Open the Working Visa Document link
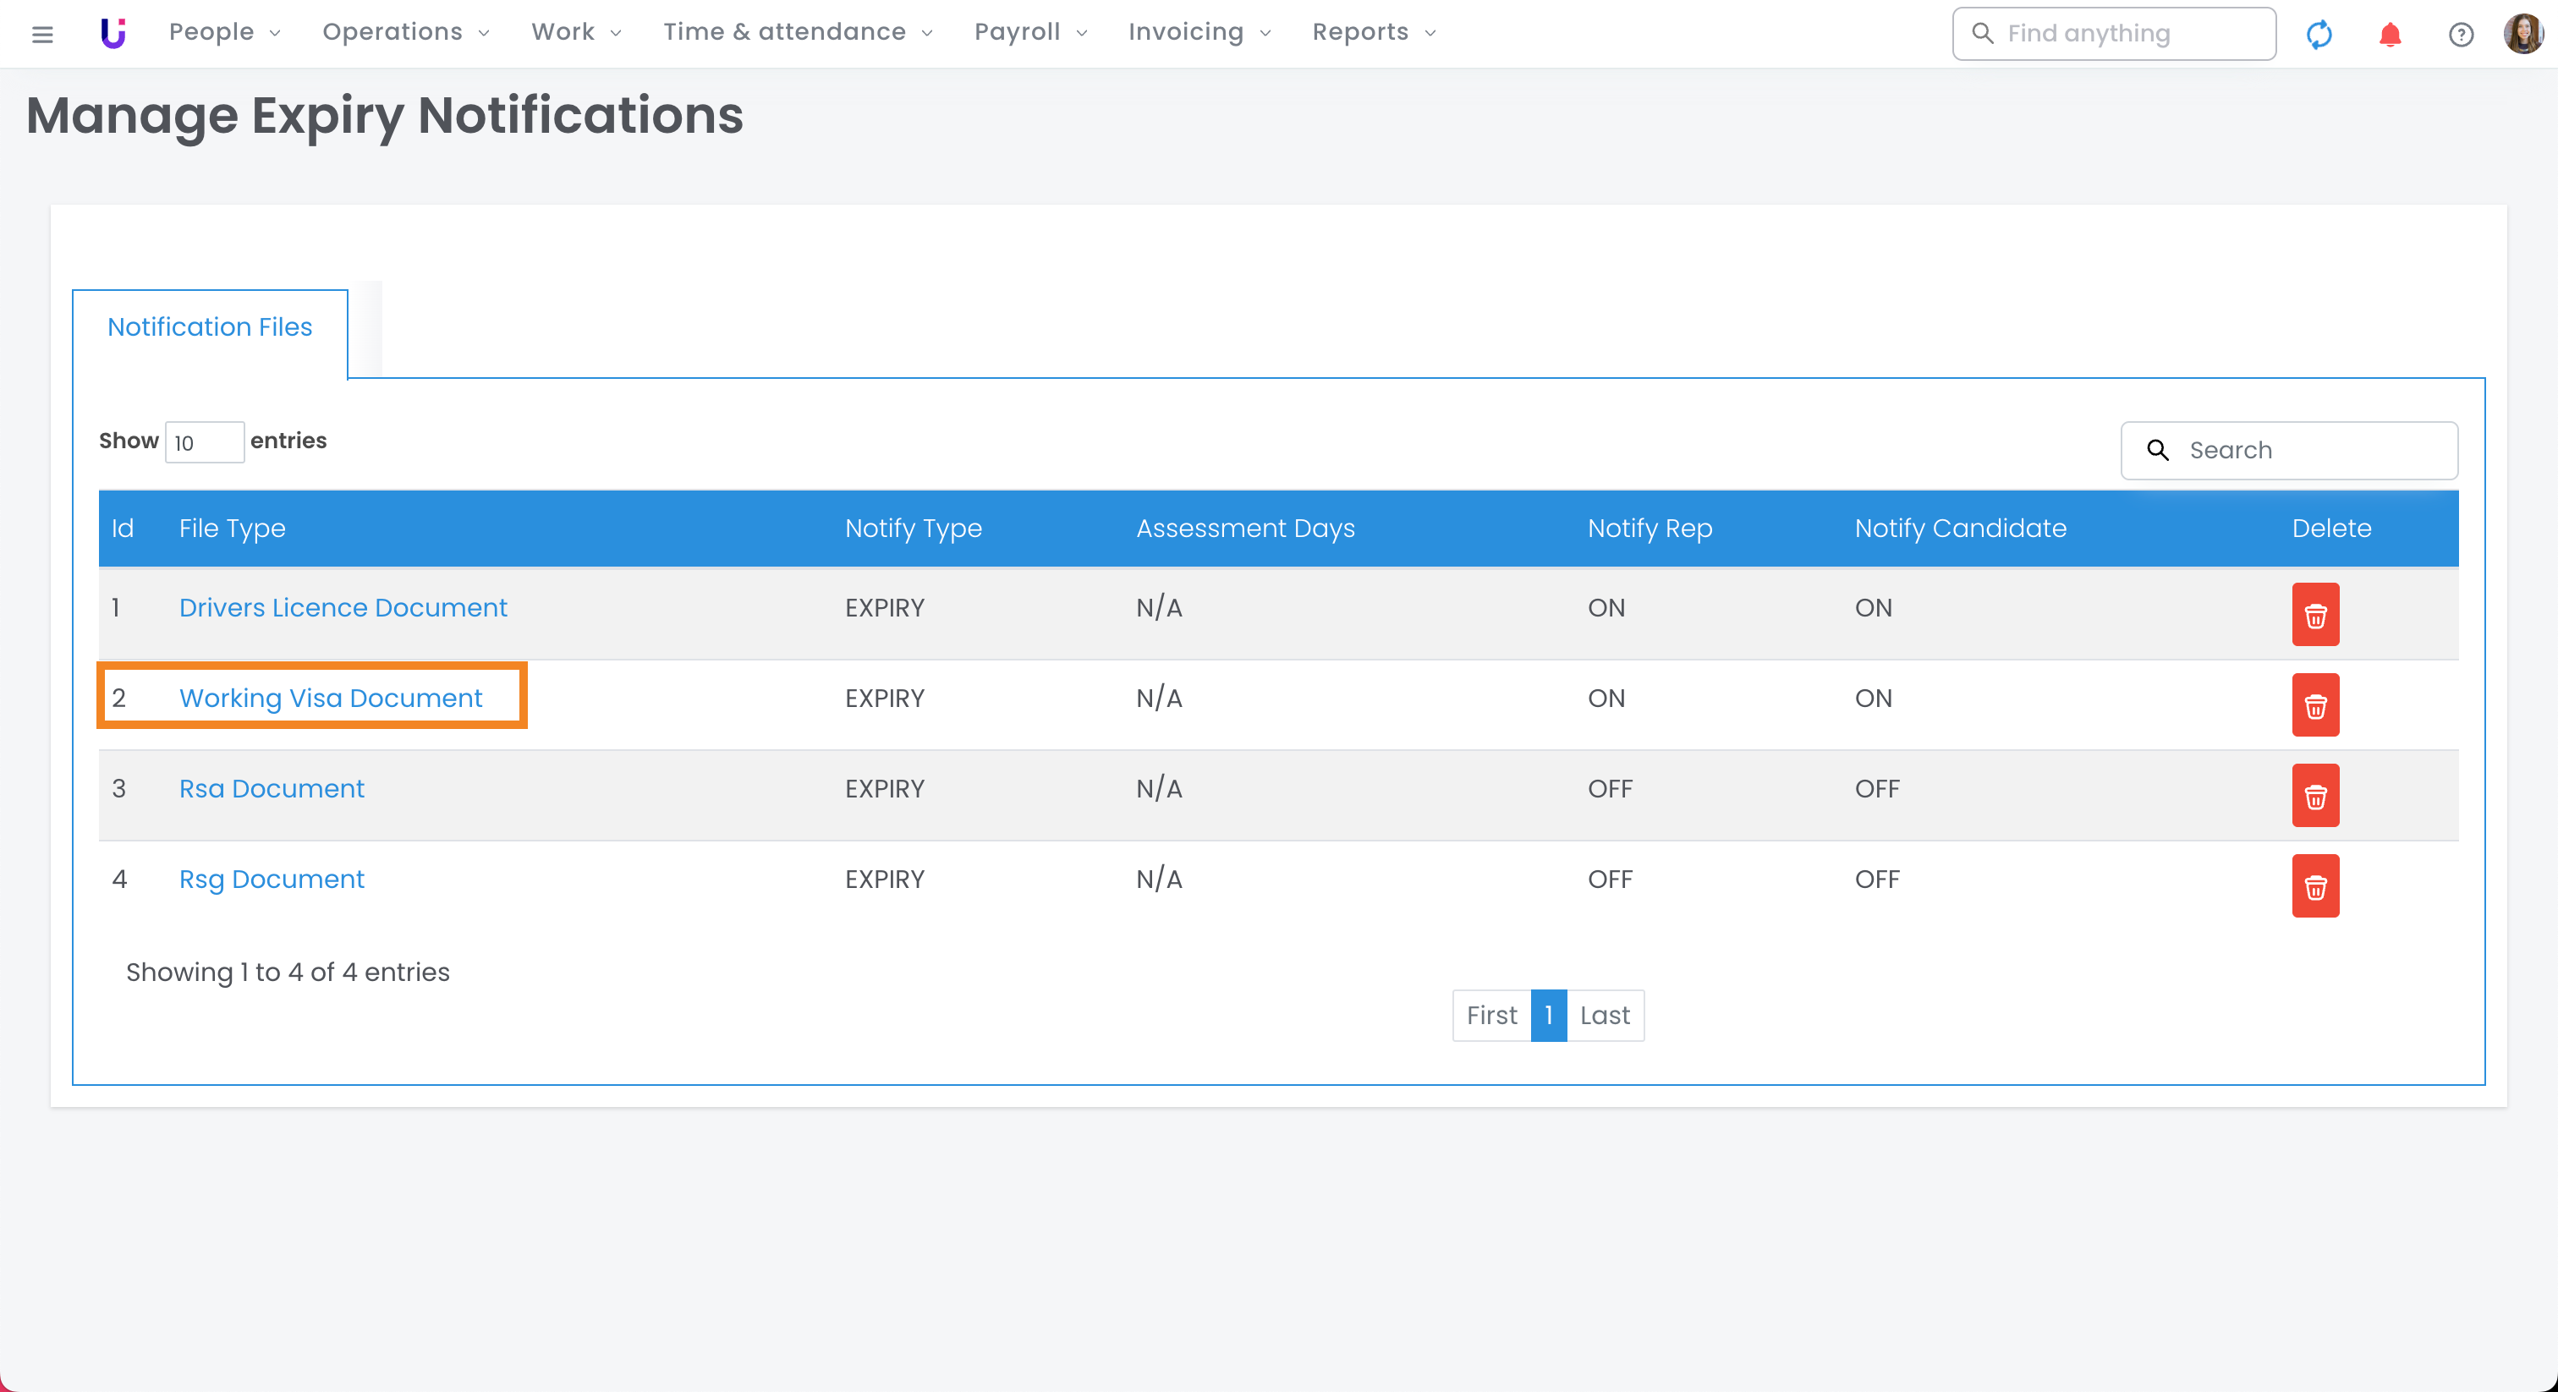Viewport: 2558px width, 1392px height. 331,698
